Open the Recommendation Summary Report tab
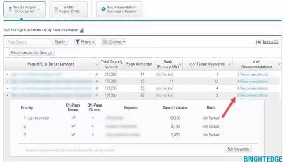The height and width of the screenshot is (162, 283). point(119,9)
